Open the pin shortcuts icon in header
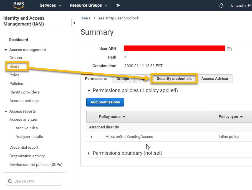Image resolution: width=252 pixels, height=190 pixels. click(x=118, y=5)
